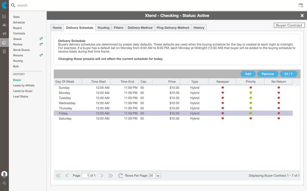Toggle Sweeper indicator for Sunday row
The image size is (307, 191).
pos(223,88)
